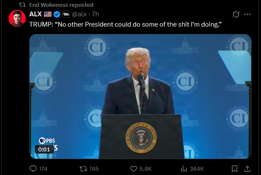The width and height of the screenshot is (261, 175).
Task: Click the tweet text quoting TRUMP
Action: click(x=125, y=24)
